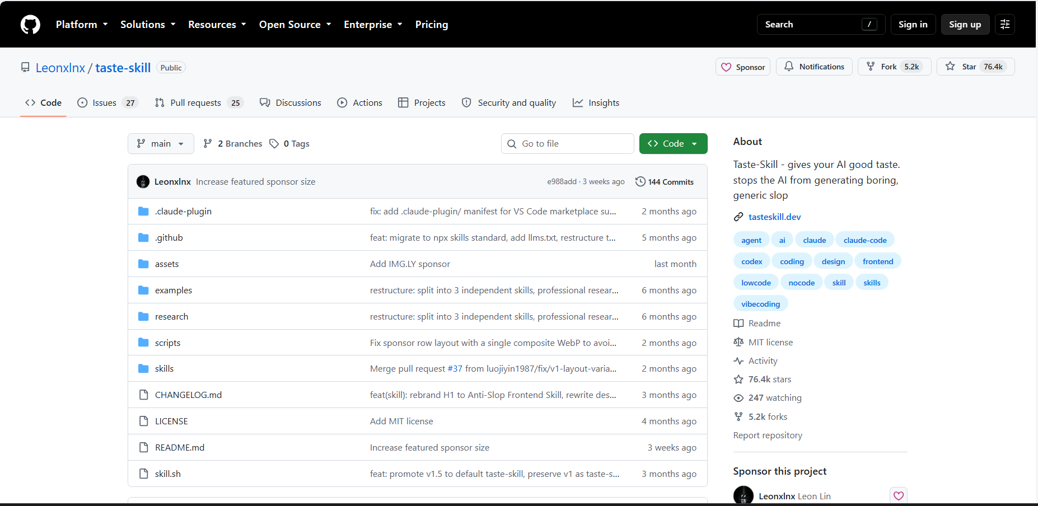This screenshot has width=1038, height=506.
Task: Click the tag icon next to 0 Tags
Action: (x=274, y=143)
